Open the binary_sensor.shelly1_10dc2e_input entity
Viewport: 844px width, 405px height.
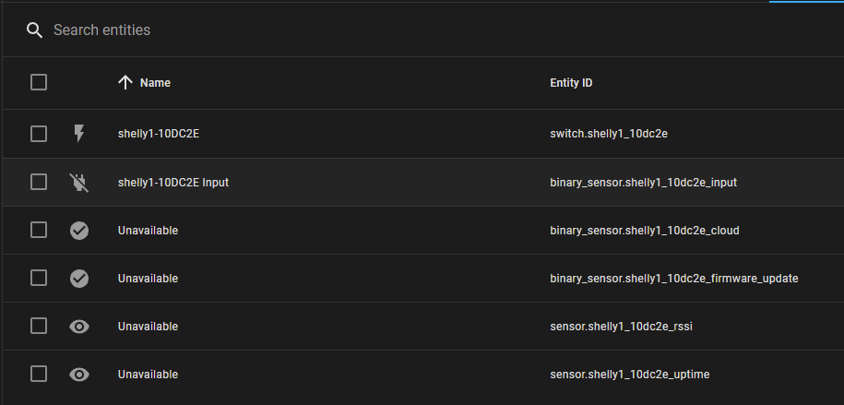click(x=643, y=183)
